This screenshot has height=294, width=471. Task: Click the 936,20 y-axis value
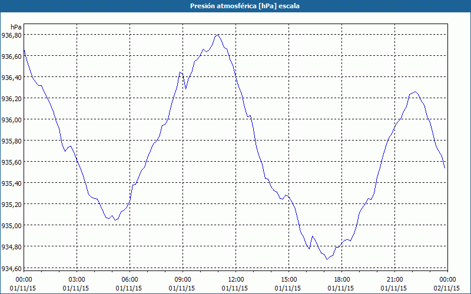tap(11, 98)
